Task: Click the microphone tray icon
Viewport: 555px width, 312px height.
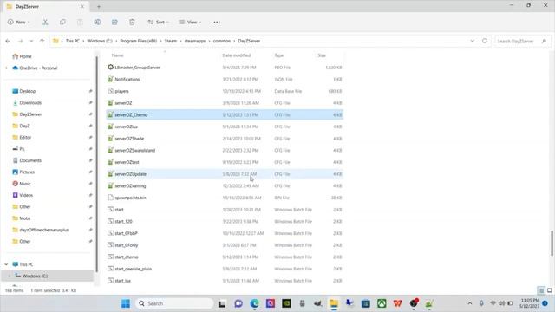Action: tap(481, 303)
